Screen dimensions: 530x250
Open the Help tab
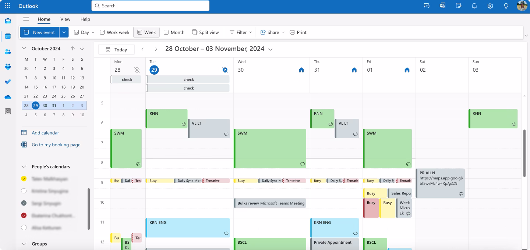(85, 19)
